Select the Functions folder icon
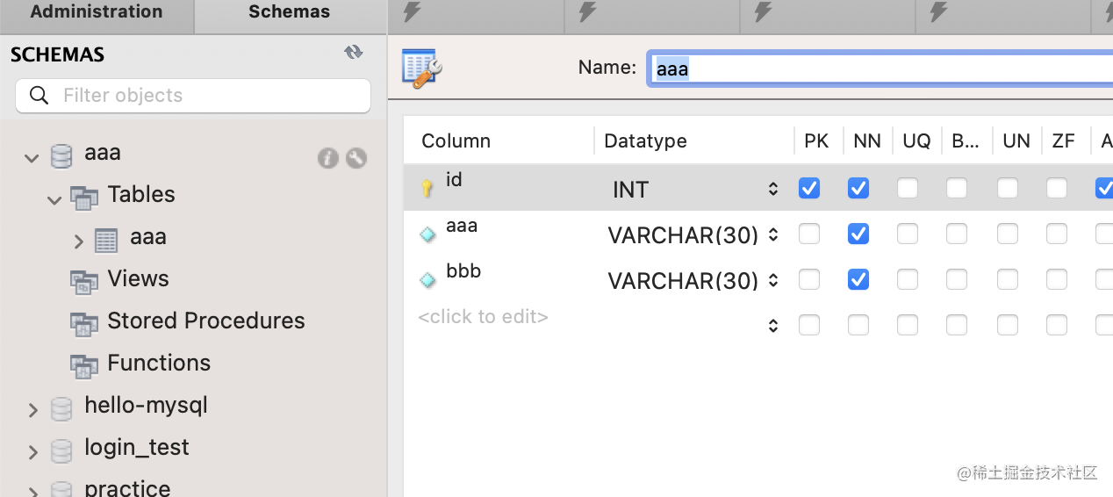The height and width of the screenshot is (497, 1113). [x=84, y=364]
